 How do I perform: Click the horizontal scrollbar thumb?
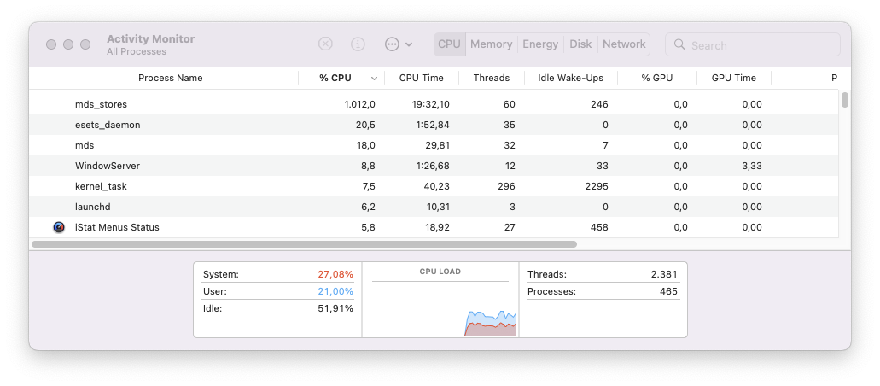[304, 244]
